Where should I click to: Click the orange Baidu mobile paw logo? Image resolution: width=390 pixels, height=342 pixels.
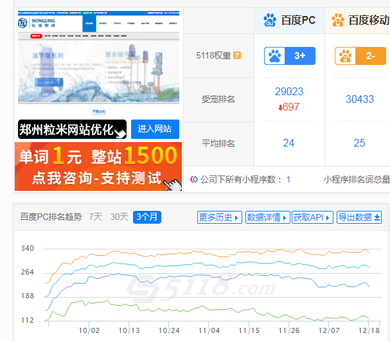[x=338, y=20]
